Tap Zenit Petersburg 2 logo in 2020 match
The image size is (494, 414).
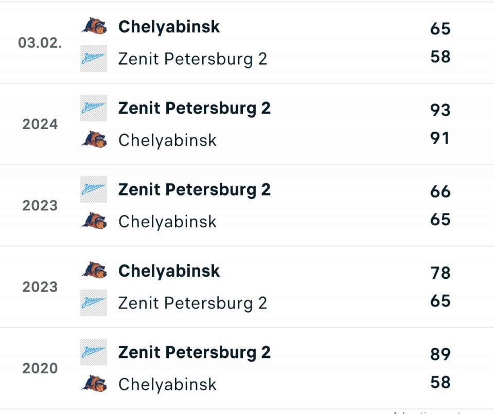[94, 352]
